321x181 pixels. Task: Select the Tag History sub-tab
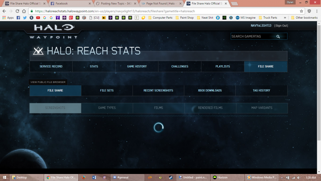point(261,90)
